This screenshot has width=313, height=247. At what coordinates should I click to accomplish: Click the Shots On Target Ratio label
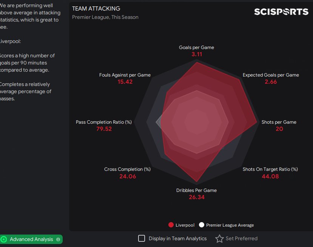(x=270, y=169)
